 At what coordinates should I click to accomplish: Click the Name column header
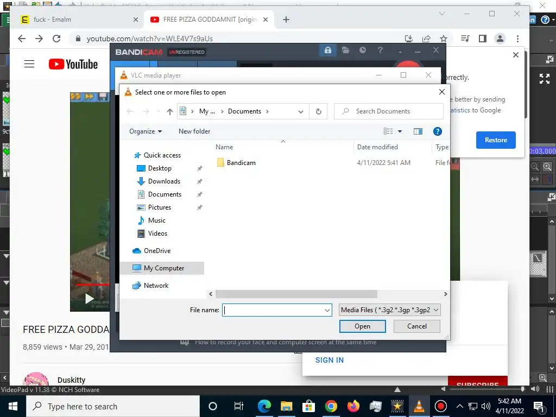point(224,147)
